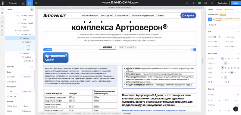Click the plus add element sidebar icon
The height and width of the screenshot is (115, 241).
pos(2,8)
